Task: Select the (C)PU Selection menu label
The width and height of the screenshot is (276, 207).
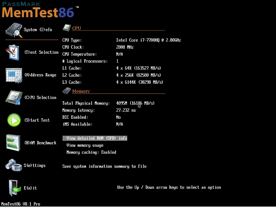Action: [x=40, y=98]
